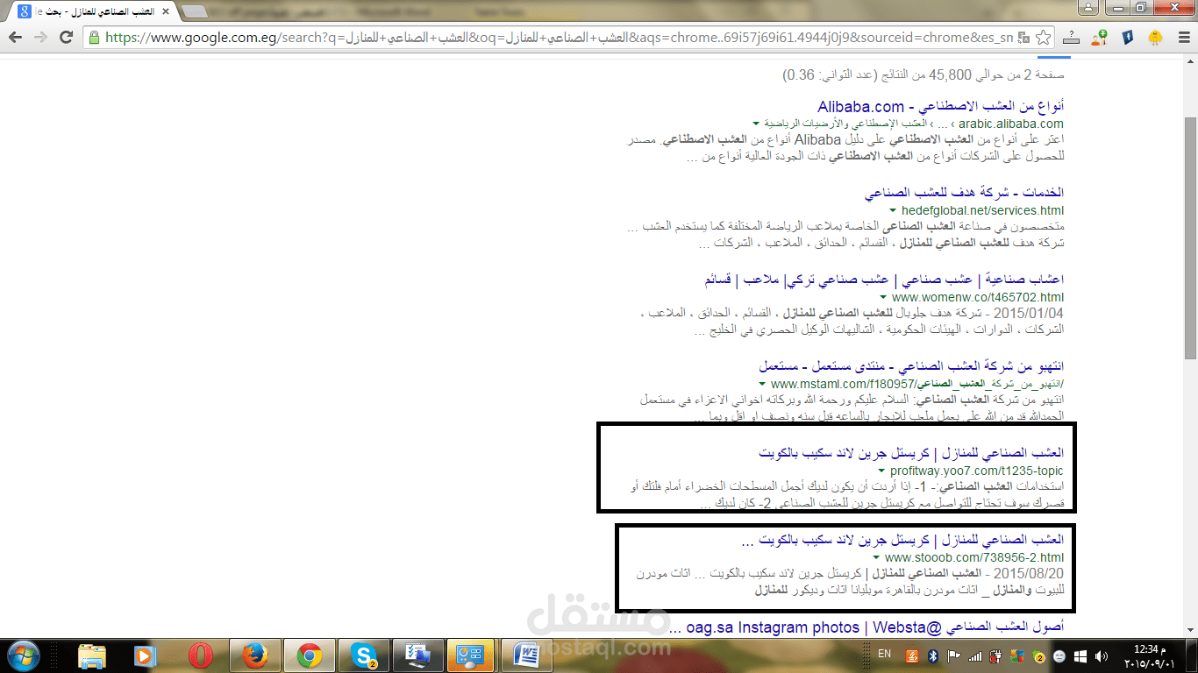The width and height of the screenshot is (1198, 673).
Task: Click the page vertical scrollbar thumb
Action: (1190, 237)
